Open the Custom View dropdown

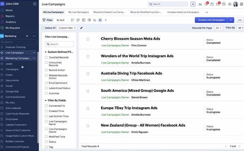coord(67,28)
